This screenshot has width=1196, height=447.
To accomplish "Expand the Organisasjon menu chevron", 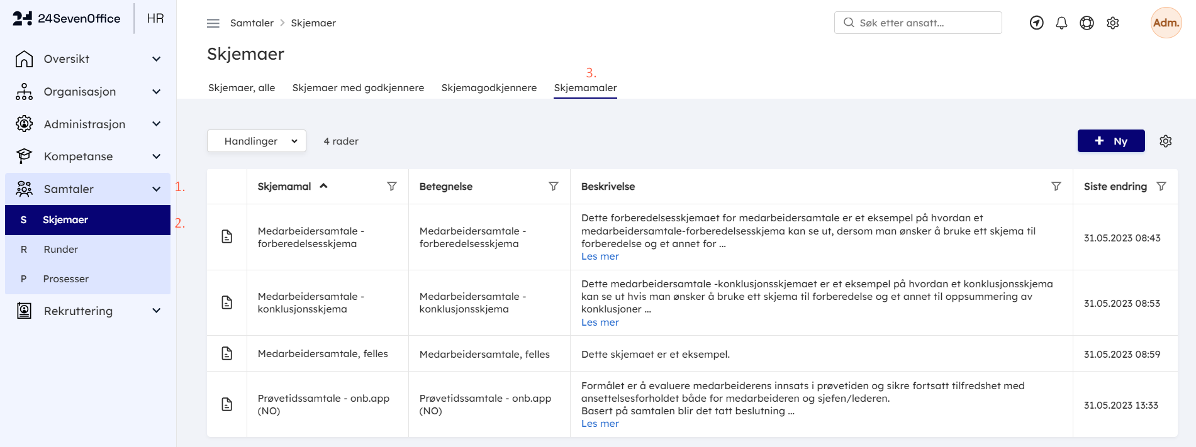I will pyautogui.click(x=157, y=92).
